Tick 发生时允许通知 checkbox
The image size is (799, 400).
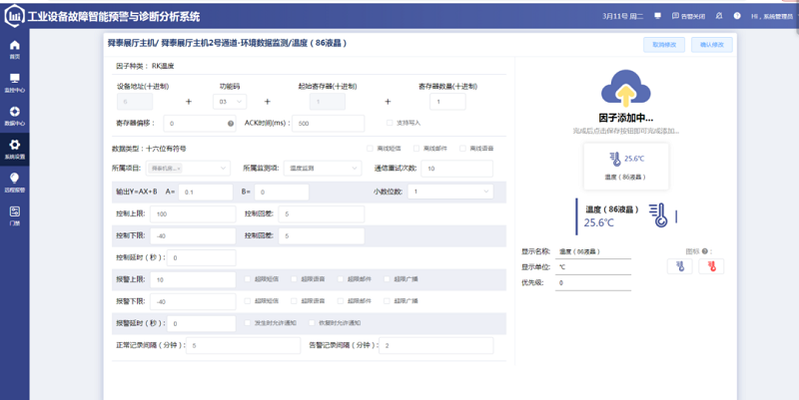tap(248, 323)
